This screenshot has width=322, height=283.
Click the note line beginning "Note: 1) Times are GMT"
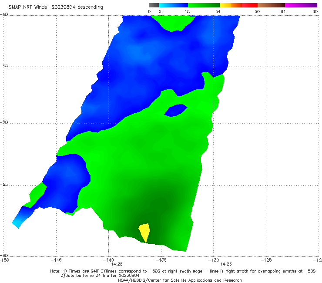[x=183, y=271]
